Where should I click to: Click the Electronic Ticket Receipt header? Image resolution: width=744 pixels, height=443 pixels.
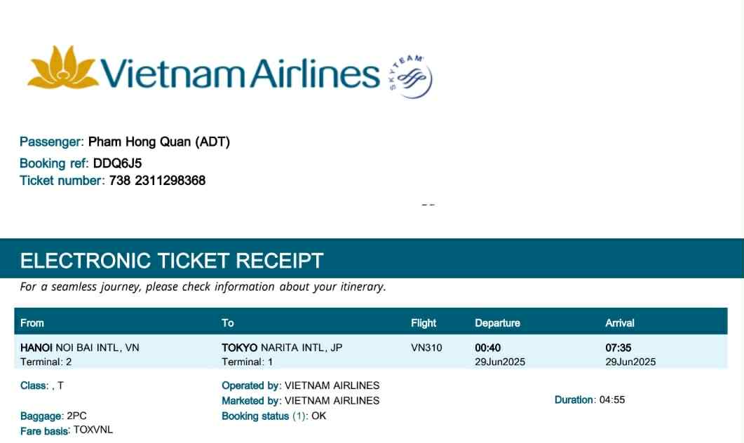(172, 261)
